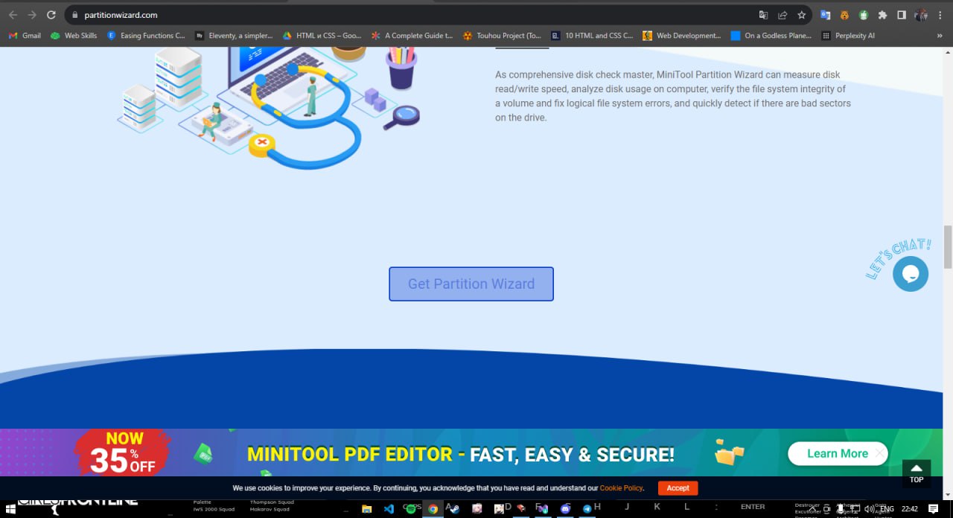953x518 pixels.
Task: Open the notifications action center icon
Action: point(934,509)
